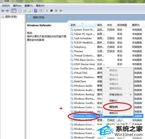This screenshot has height=139, width=145.
Task: Open the 操作(A) menu
Action: [x=17, y=6]
